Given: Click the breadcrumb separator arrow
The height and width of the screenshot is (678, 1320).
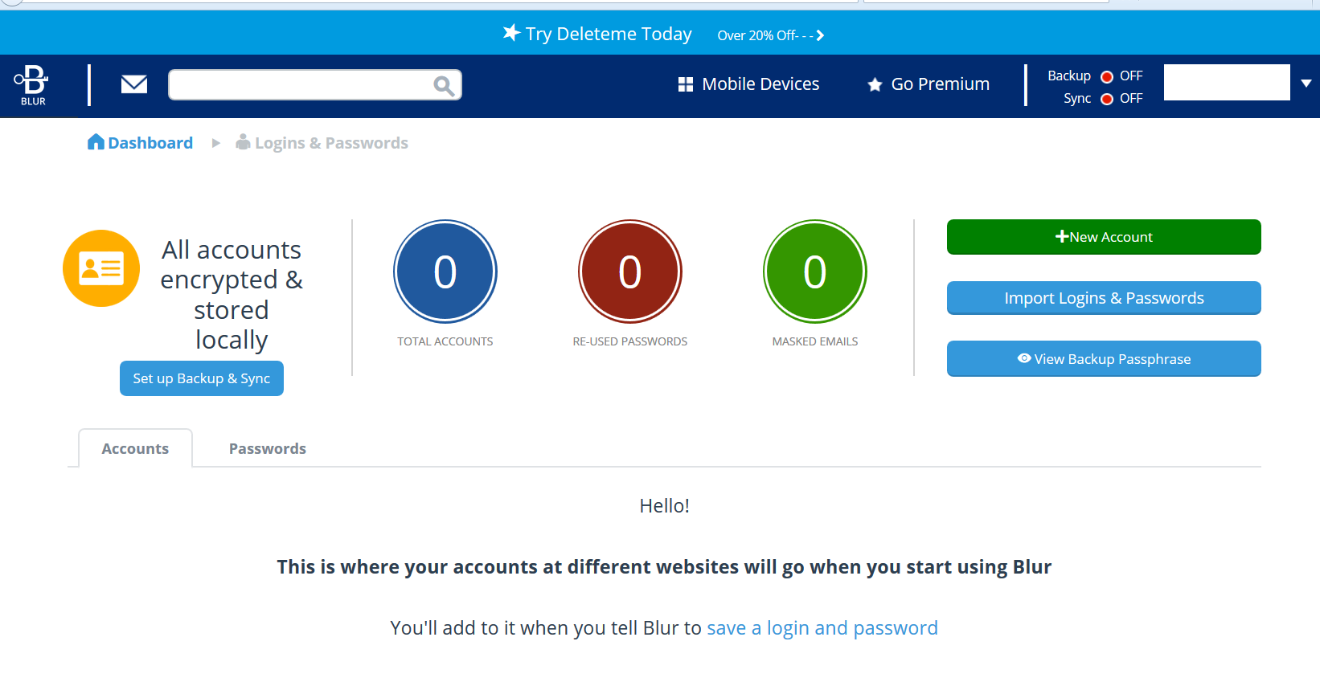Looking at the screenshot, I should (x=215, y=143).
